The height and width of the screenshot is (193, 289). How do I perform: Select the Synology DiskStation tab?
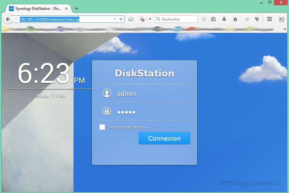(38, 9)
